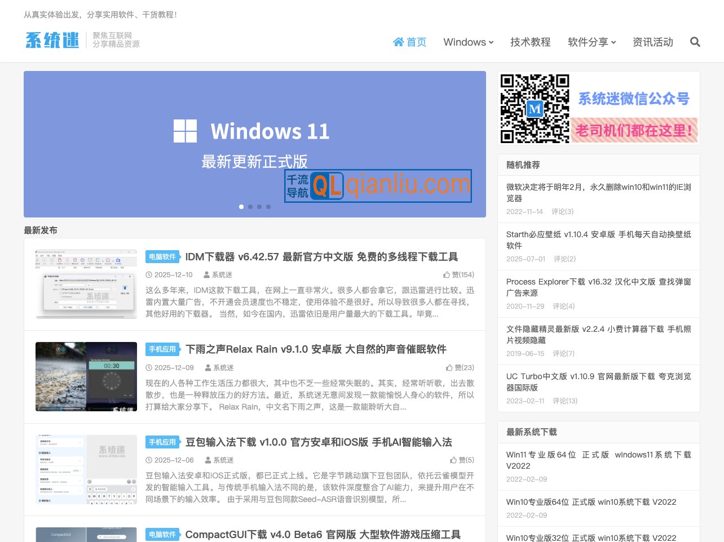Click the 系统迷 site logo
The image size is (724, 542).
[x=52, y=41]
